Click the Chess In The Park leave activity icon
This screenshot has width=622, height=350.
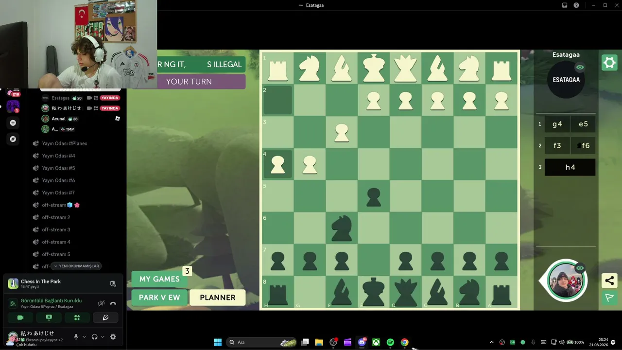(113, 283)
